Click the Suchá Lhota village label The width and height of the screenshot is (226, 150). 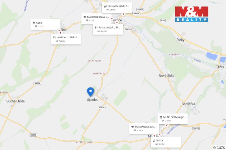[x=16, y=101]
